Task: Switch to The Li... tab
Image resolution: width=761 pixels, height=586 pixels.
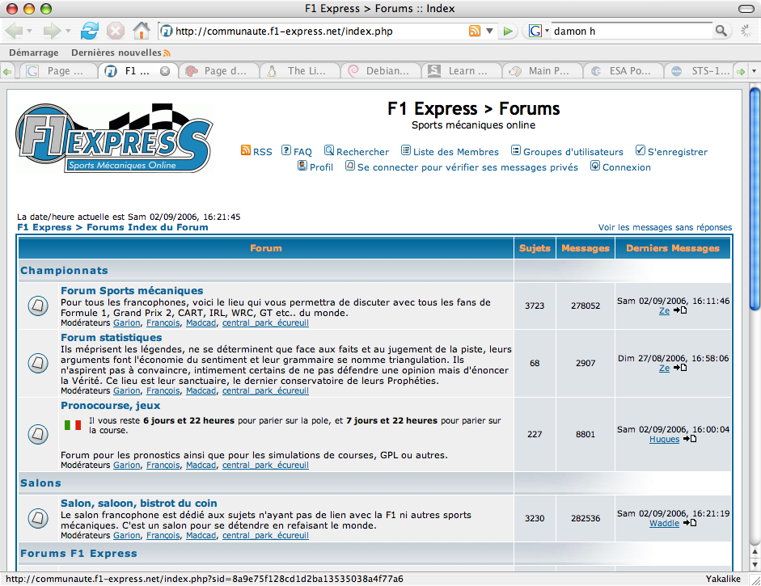Action: (x=299, y=71)
